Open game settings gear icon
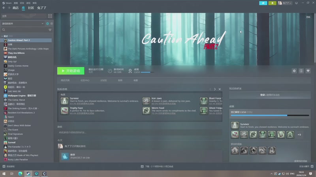Image resolution: width=316 pixels, height=177 pixels. click(x=294, y=71)
